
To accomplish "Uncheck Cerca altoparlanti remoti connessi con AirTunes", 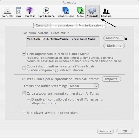I will pos(24,93).
